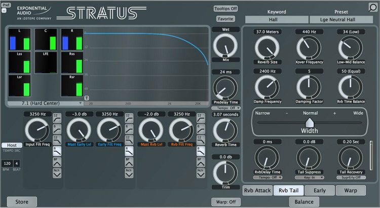Select 12 dB lowpass for Input filter
The width and height of the screenshot is (380, 208).
57,141
